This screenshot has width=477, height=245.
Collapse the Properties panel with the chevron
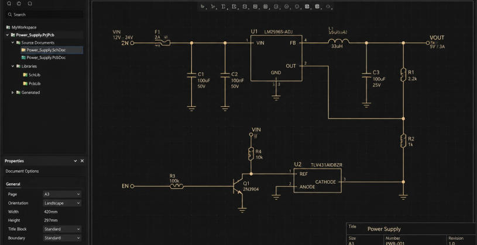pyautogui.click(x=76, y=161)
